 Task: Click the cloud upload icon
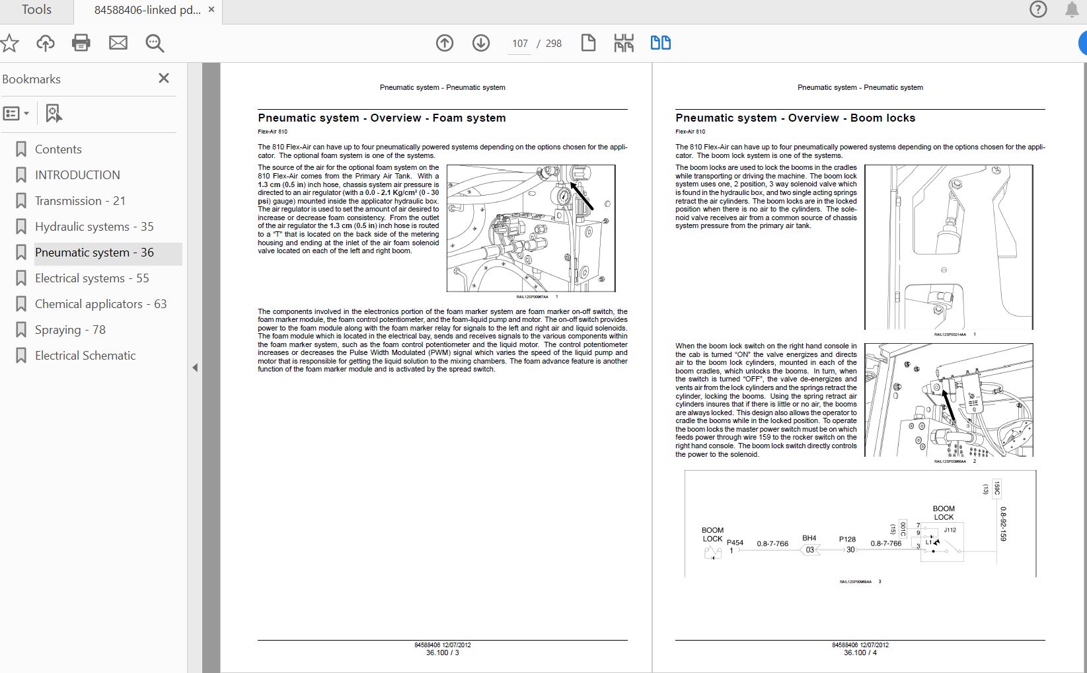coord(46,44)
